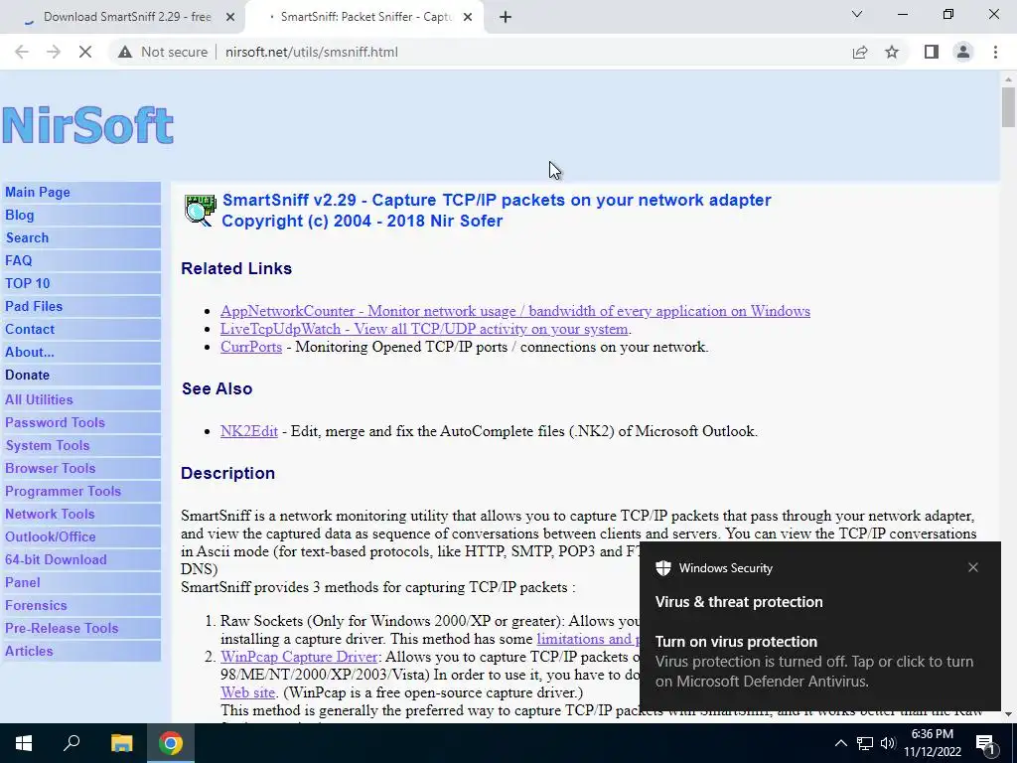Open the taskbar clock showing 6:36 PM
This screenshot has width=1017, height=763.
click(x=932, y=743)
